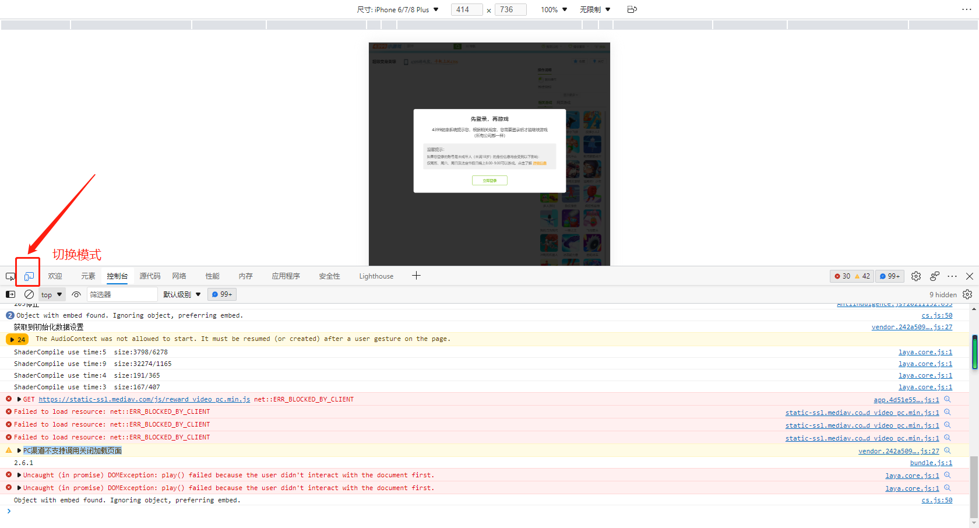Open console settings gear beside 9 hidden

967,294
